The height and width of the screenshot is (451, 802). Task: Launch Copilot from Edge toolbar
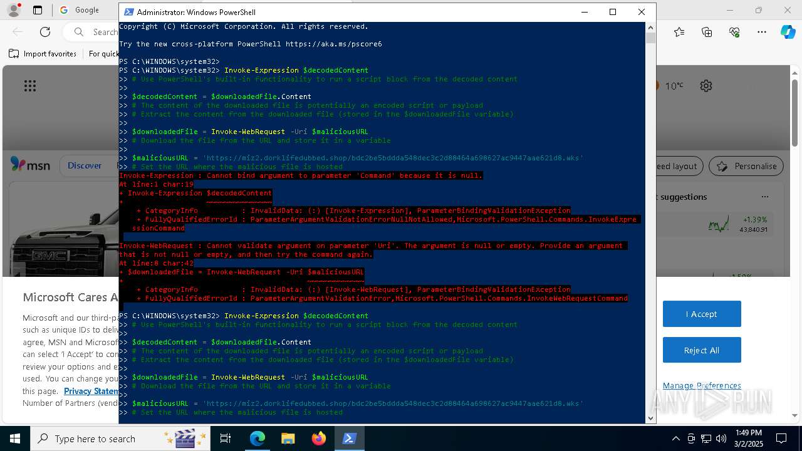[x=788, y=32]
